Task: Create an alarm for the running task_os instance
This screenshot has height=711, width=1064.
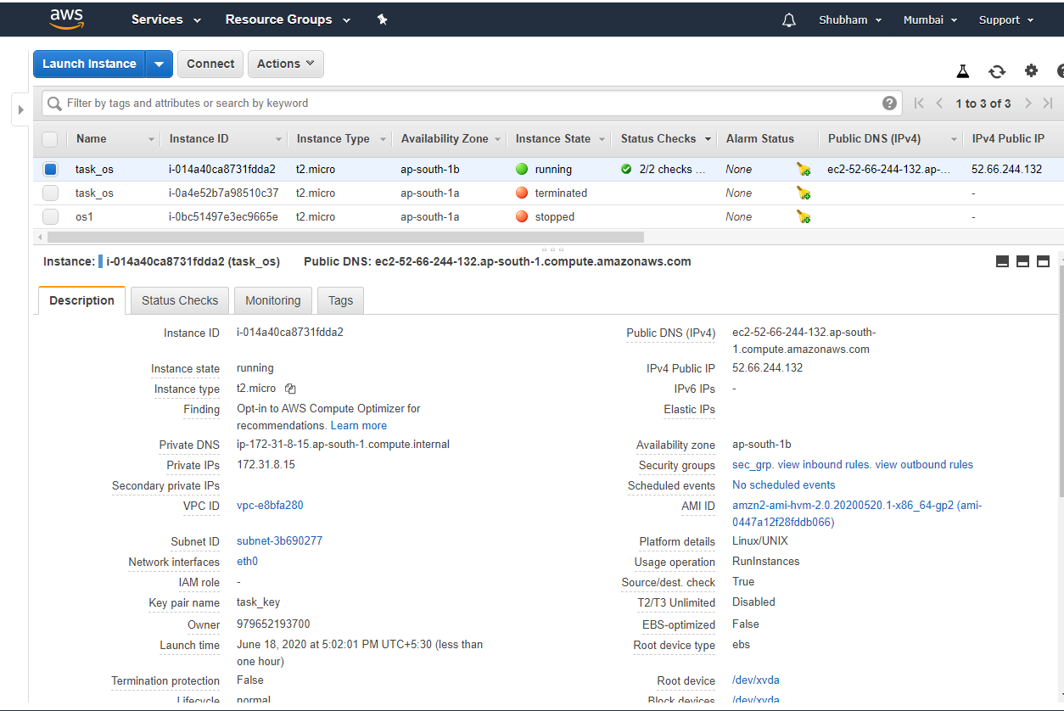Action: pos(803,169)
